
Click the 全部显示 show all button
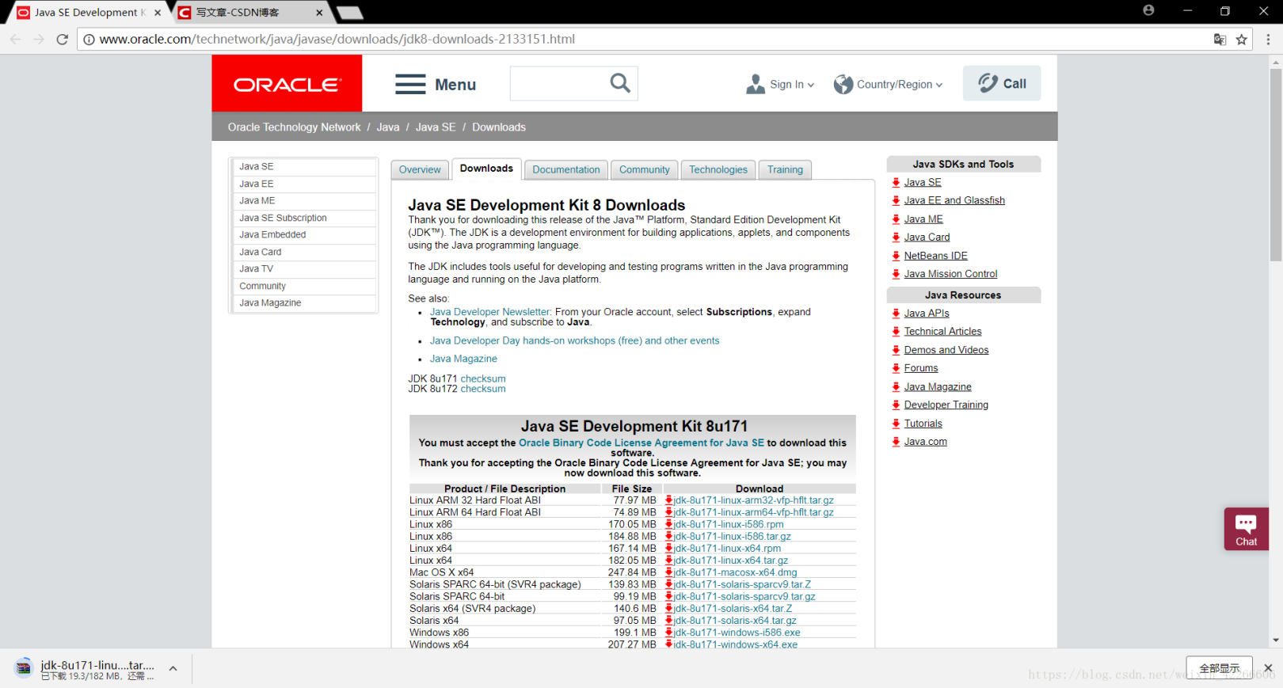coord(1220,668)
